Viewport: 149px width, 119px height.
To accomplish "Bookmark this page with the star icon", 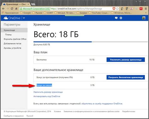I will click(117, 9).
